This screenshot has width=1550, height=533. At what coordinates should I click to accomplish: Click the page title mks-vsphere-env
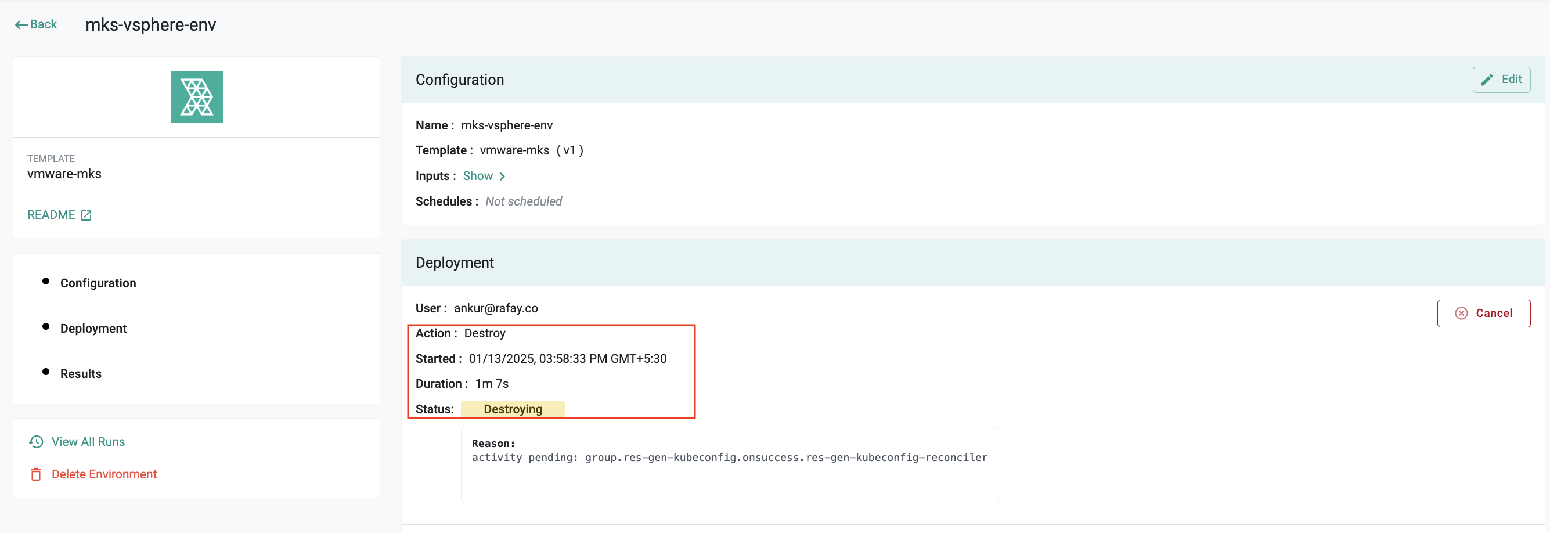[x=150, y=24]
